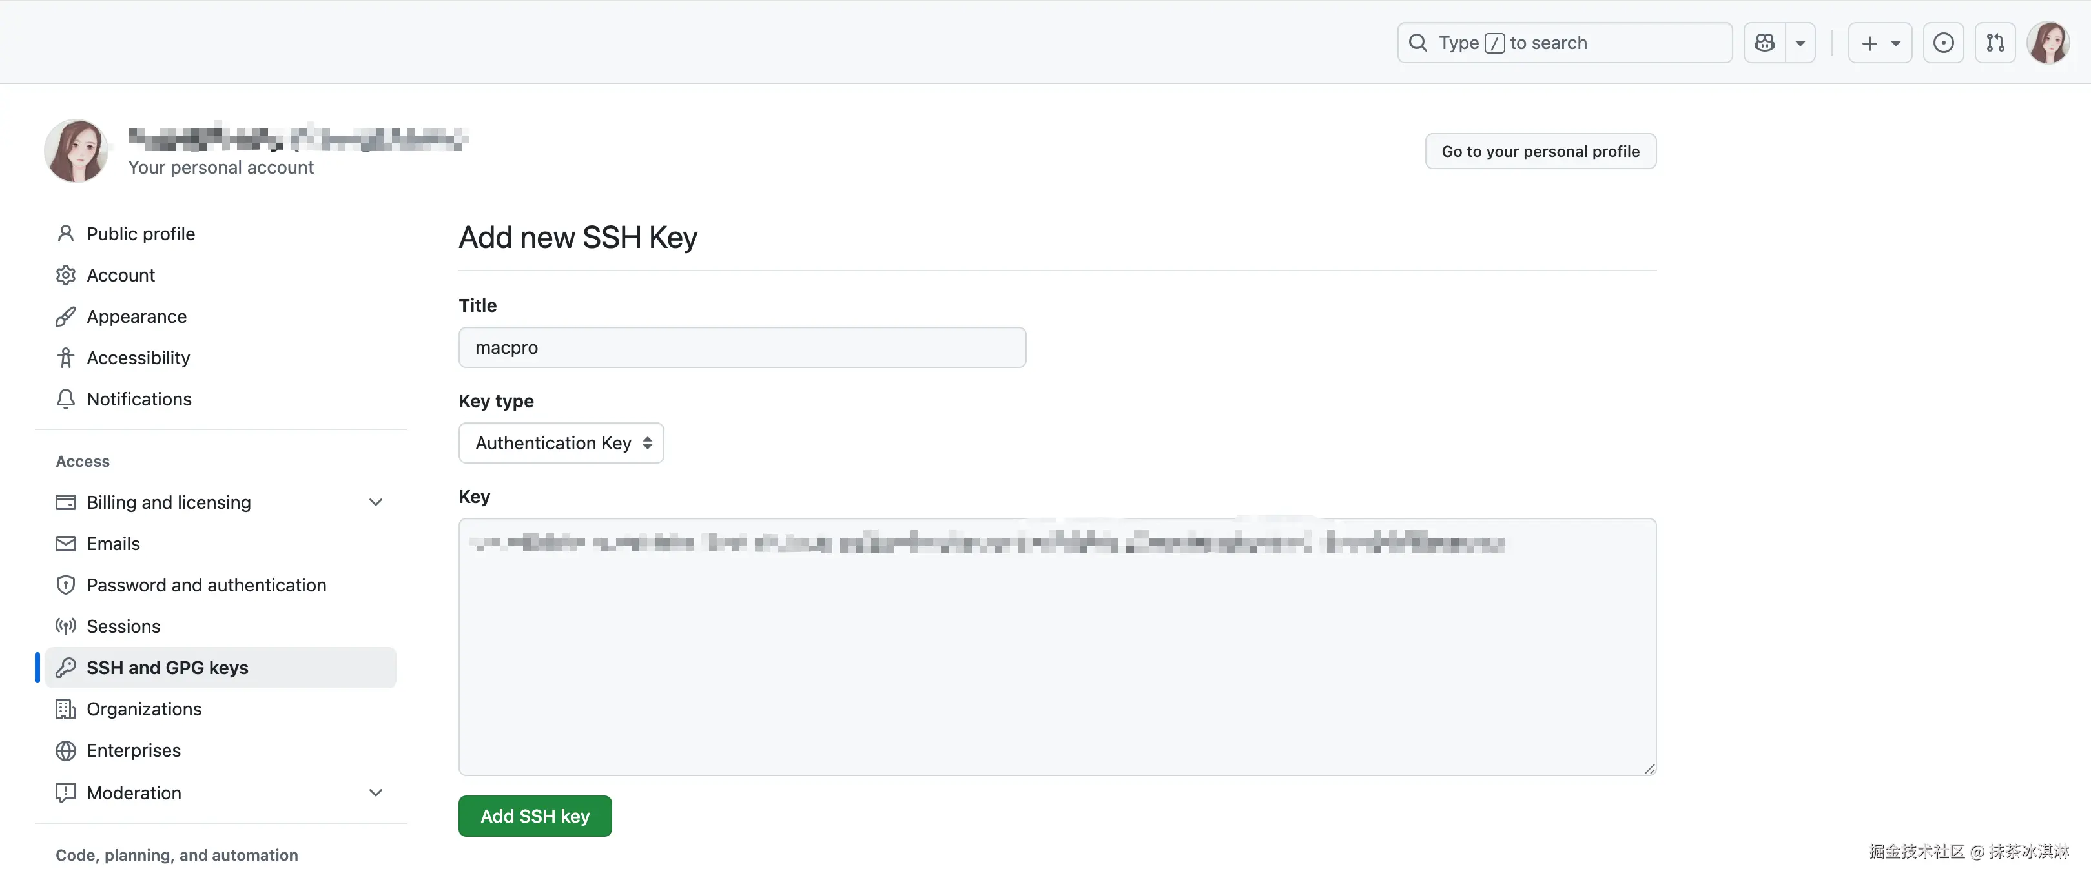Image resolution: width=2091 pixels, height=882 pixels.
Task: Click the user avatar in top right
Action: (x=2048, y=43)
